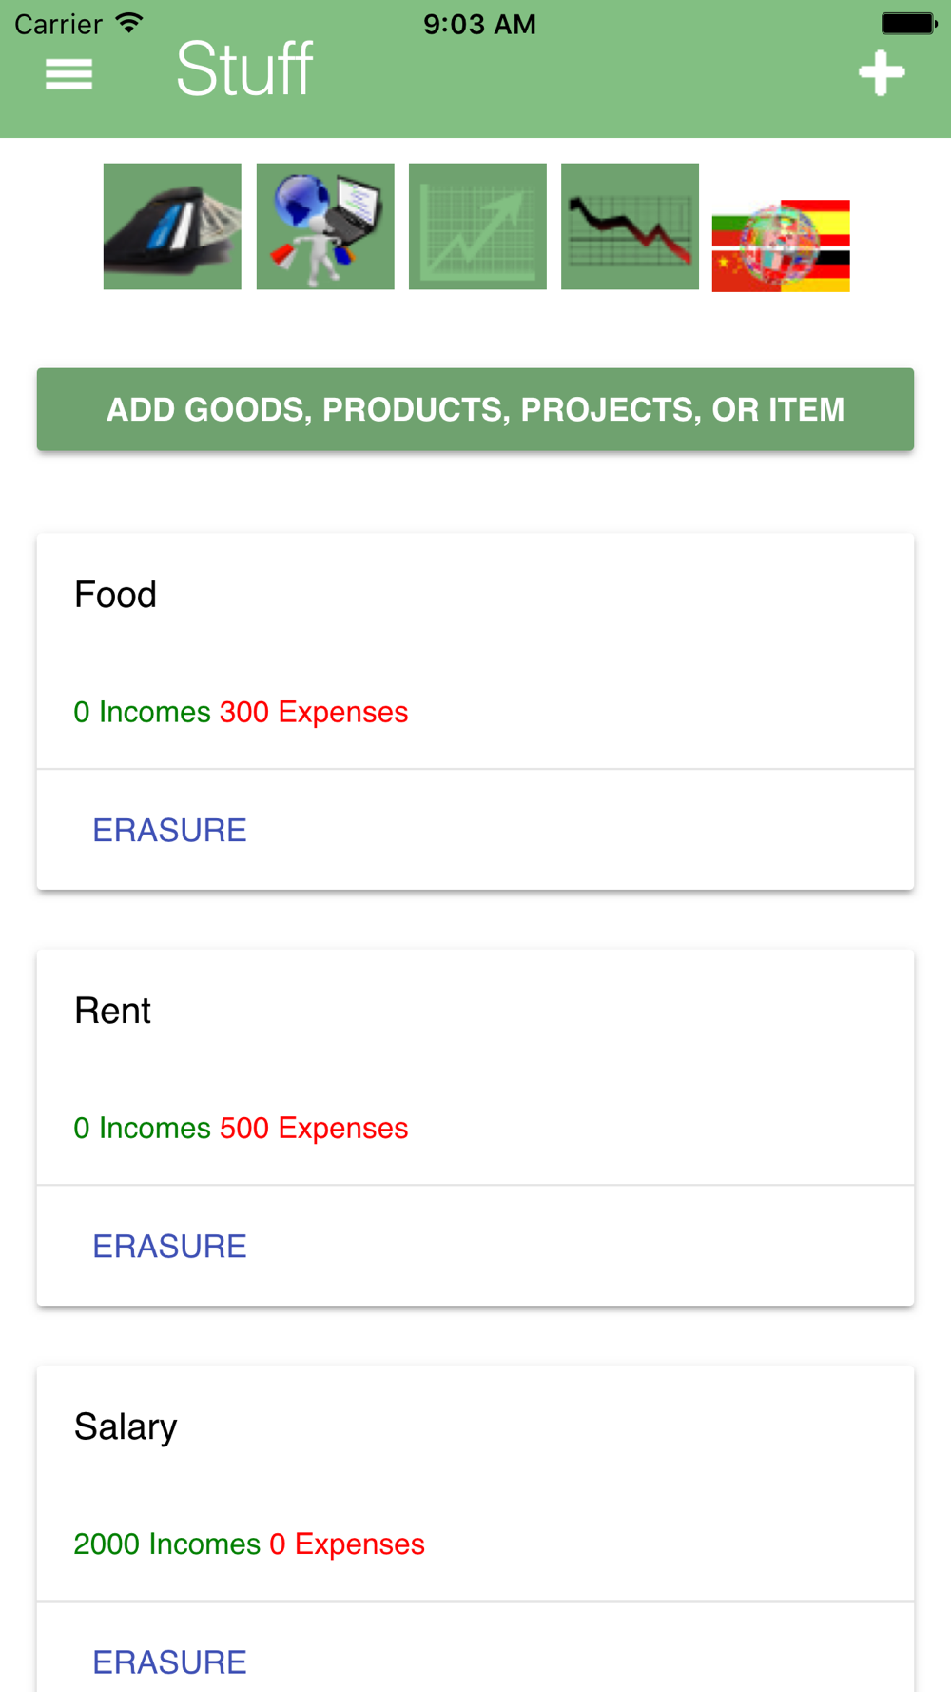Tap the flags globe language icon
Screen dimensions: 951x1692
781,246
